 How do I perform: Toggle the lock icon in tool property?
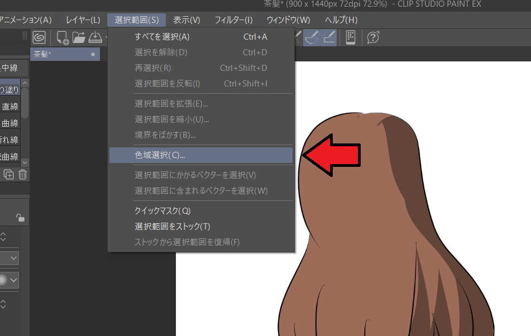point(20,218)
